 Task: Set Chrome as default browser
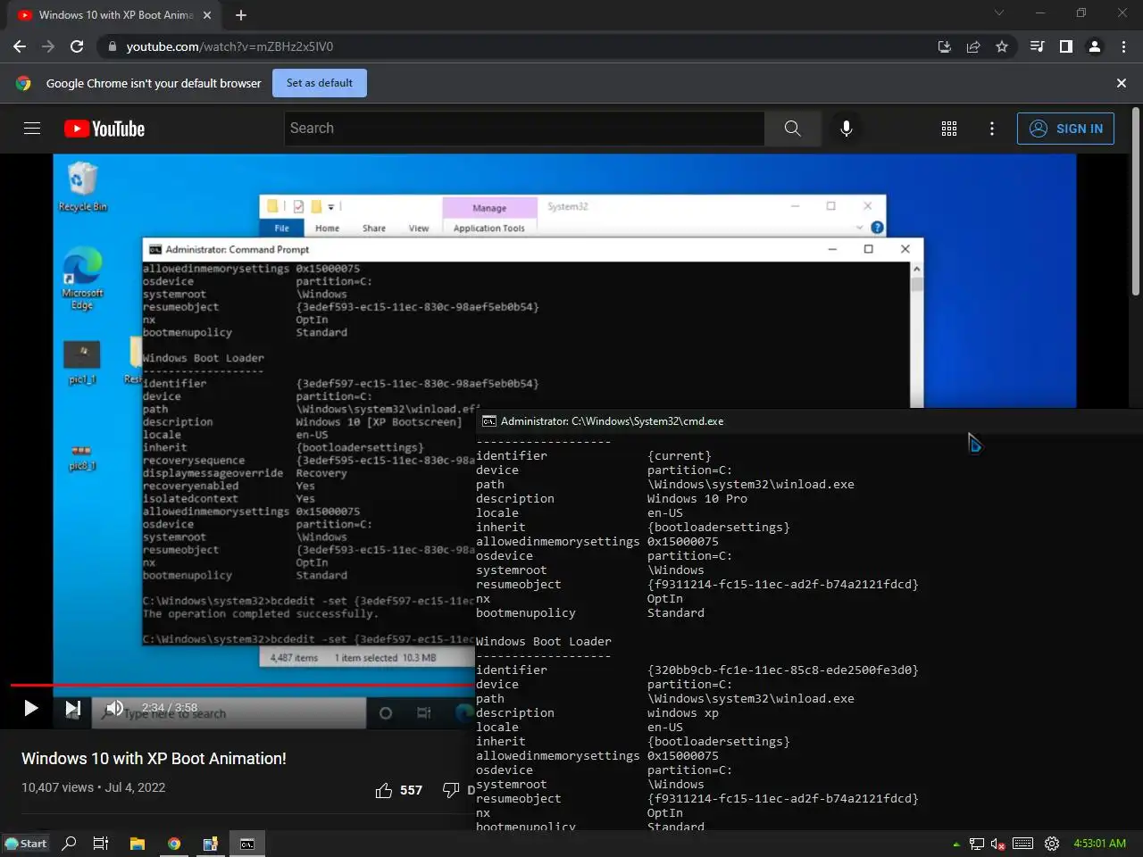[x=319, y=83]
